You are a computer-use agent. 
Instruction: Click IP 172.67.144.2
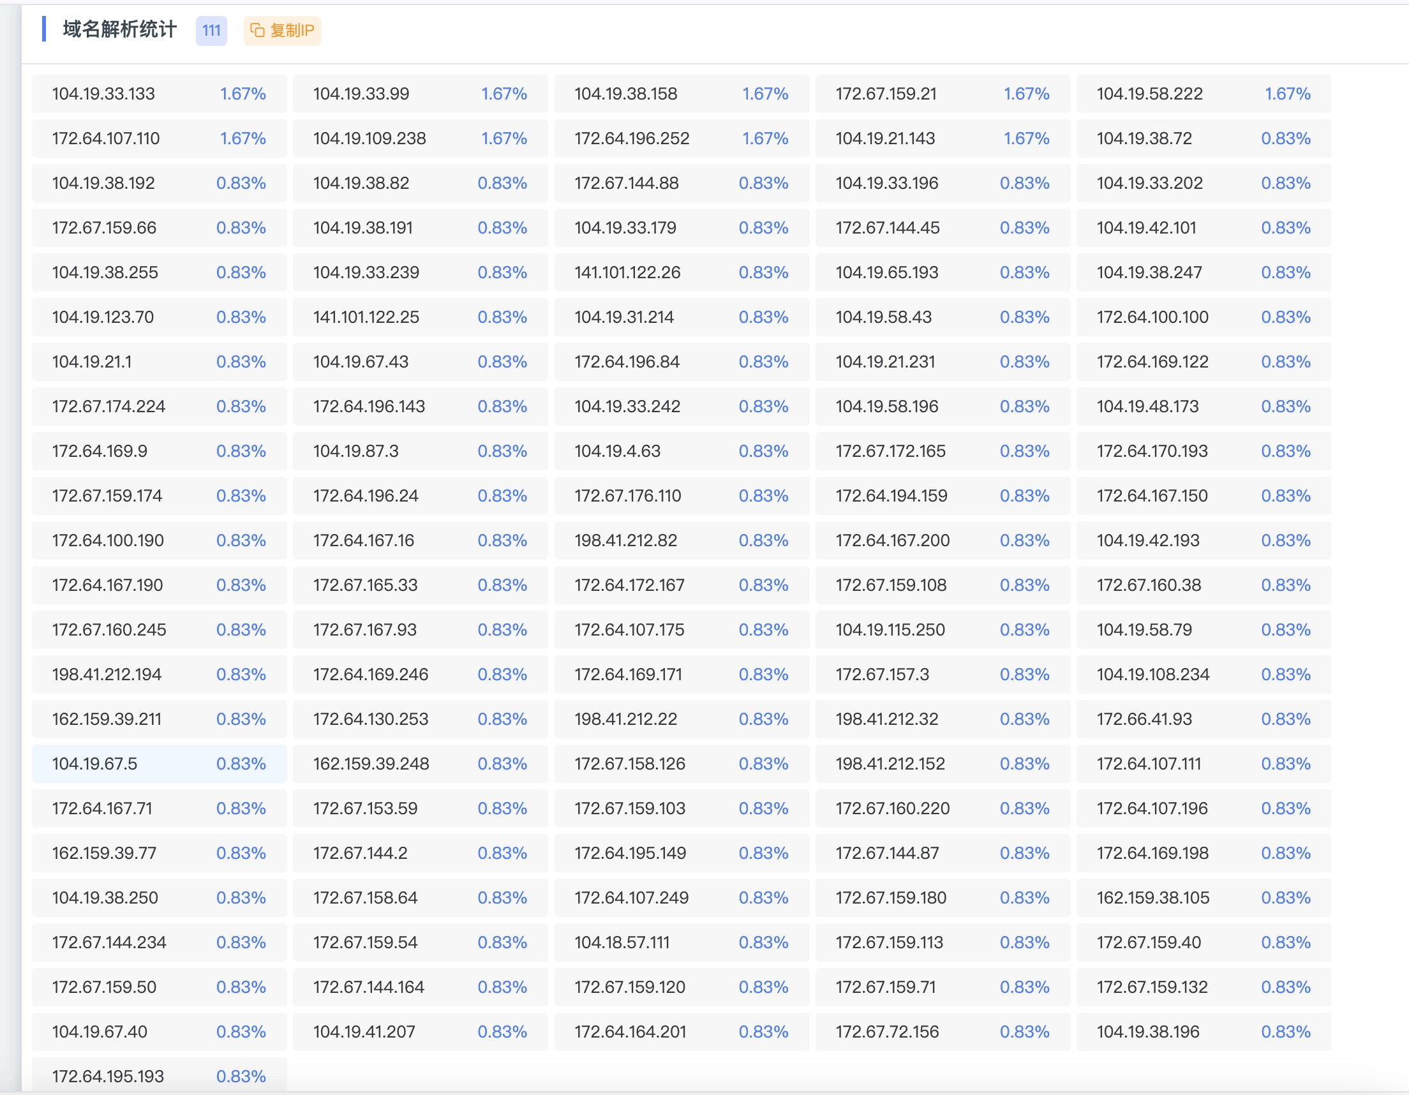[x=420, y=853]
